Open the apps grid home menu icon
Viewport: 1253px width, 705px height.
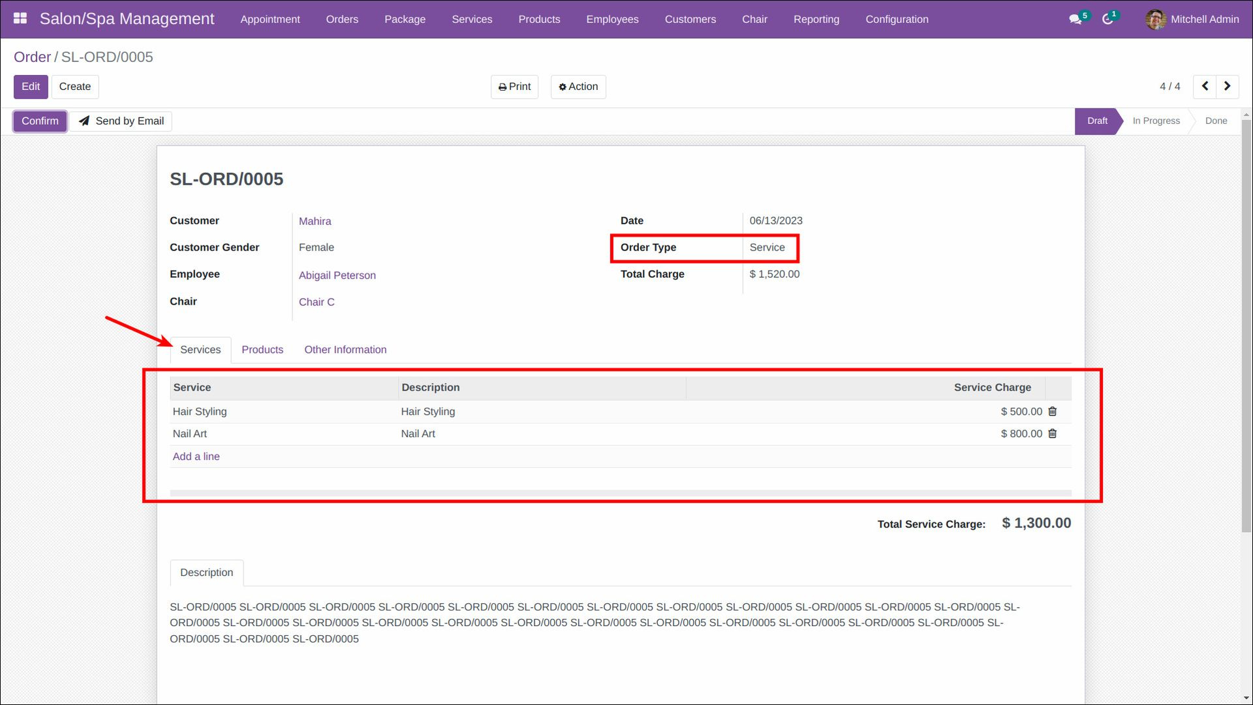20,18
